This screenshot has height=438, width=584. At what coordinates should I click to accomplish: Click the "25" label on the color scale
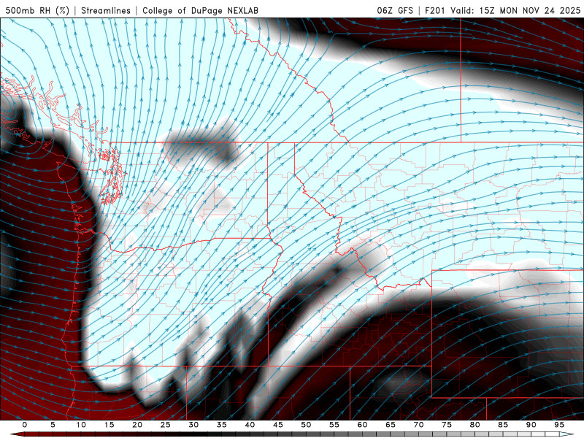pos(166,425)
